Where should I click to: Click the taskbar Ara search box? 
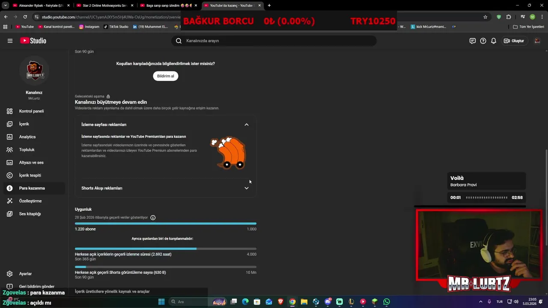pyautogui.click(x=188, y=302)
